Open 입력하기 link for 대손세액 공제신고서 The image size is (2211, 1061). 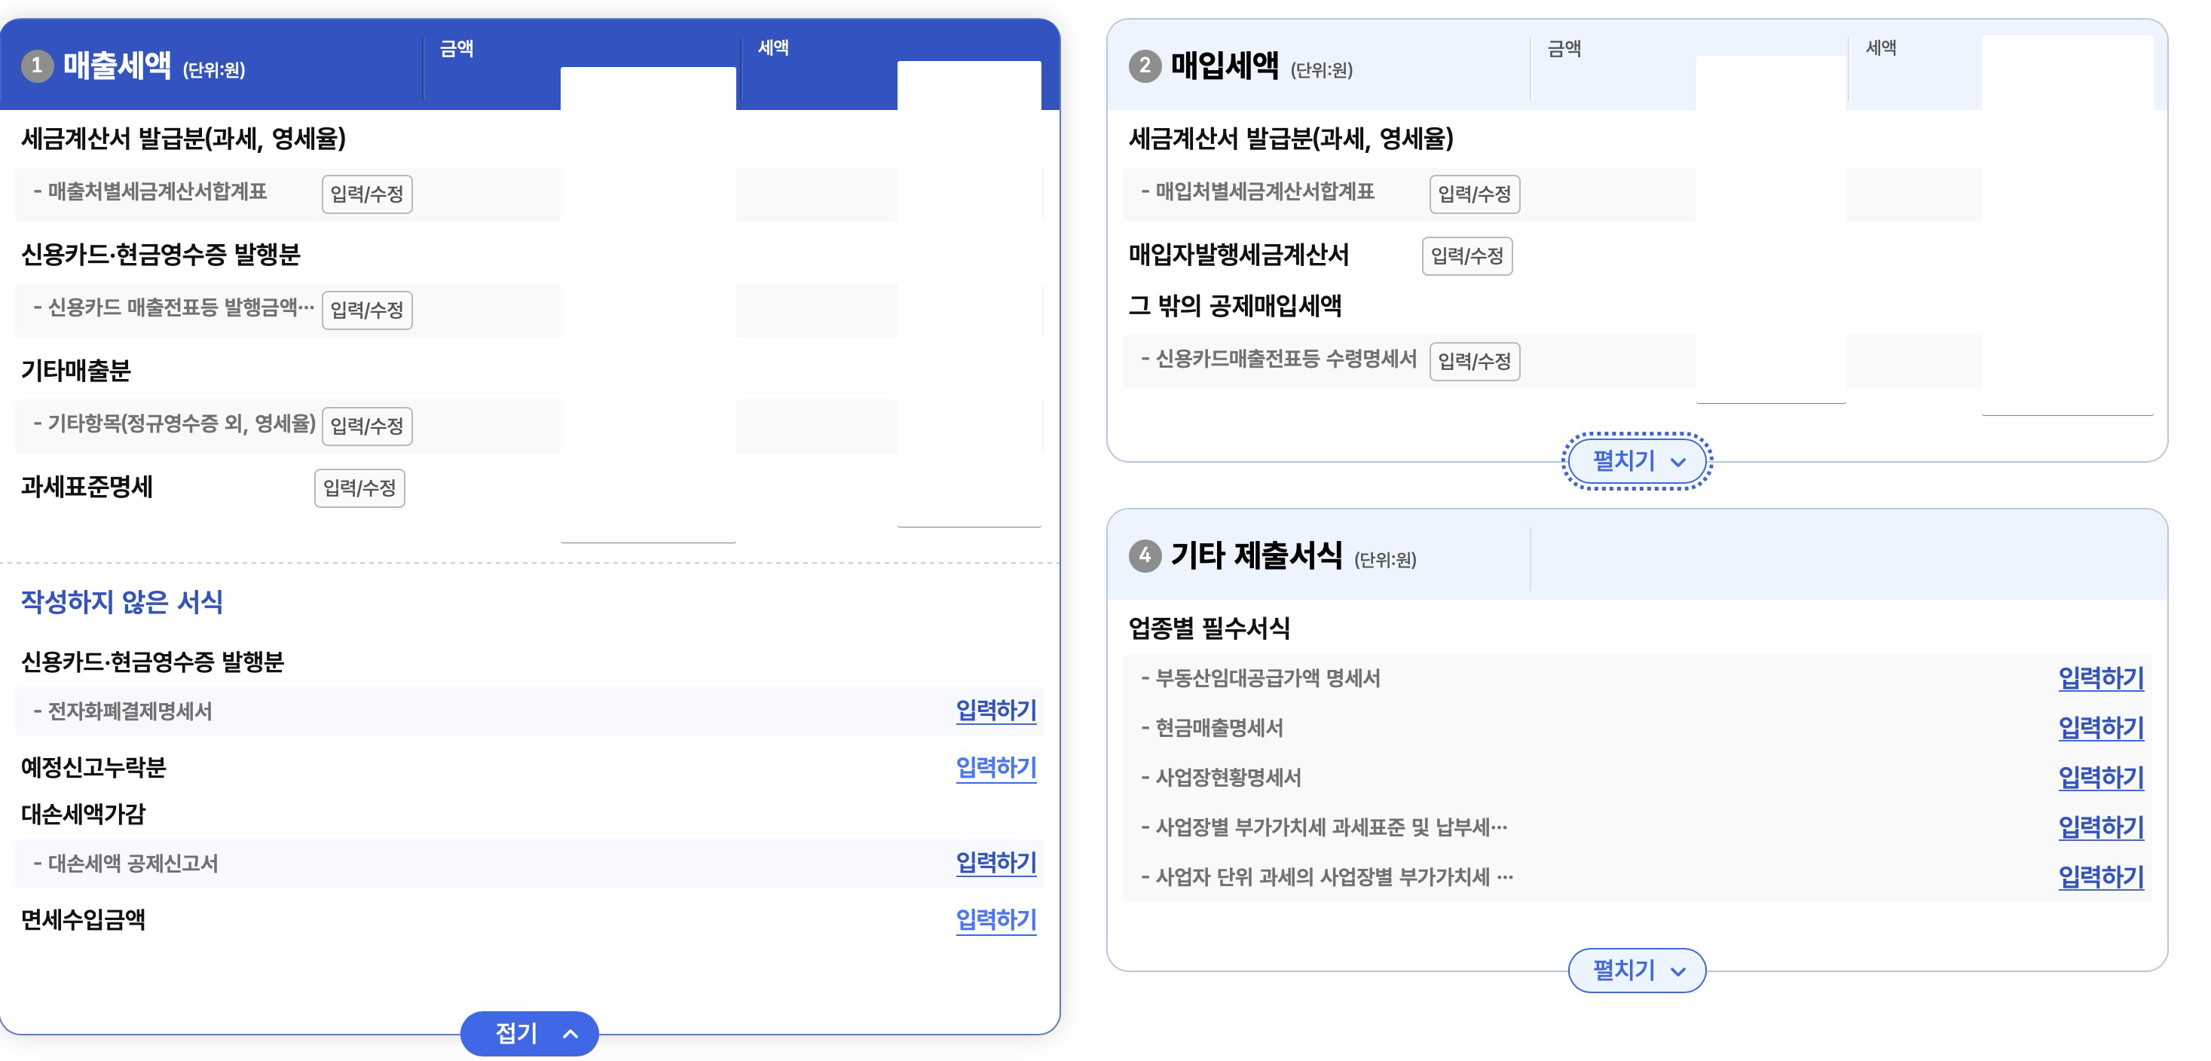coord(995,863)
